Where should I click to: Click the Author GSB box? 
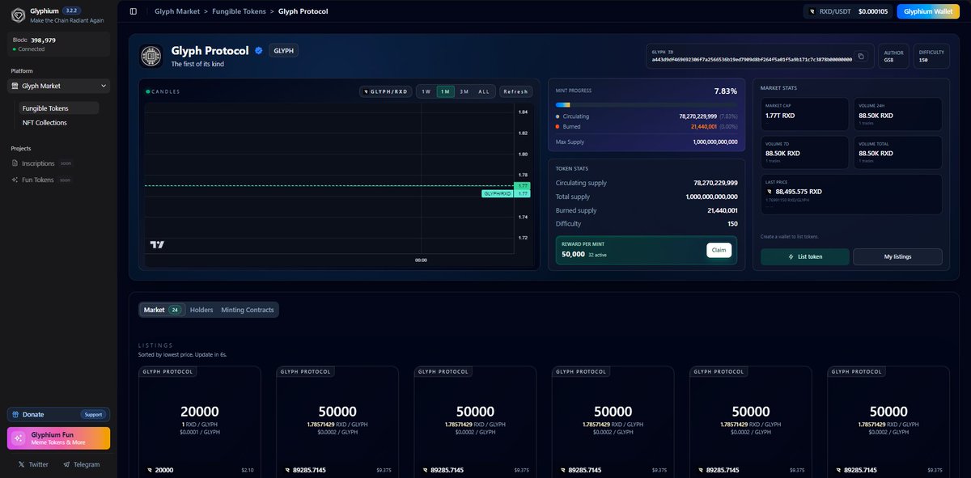tap(893, 56)
